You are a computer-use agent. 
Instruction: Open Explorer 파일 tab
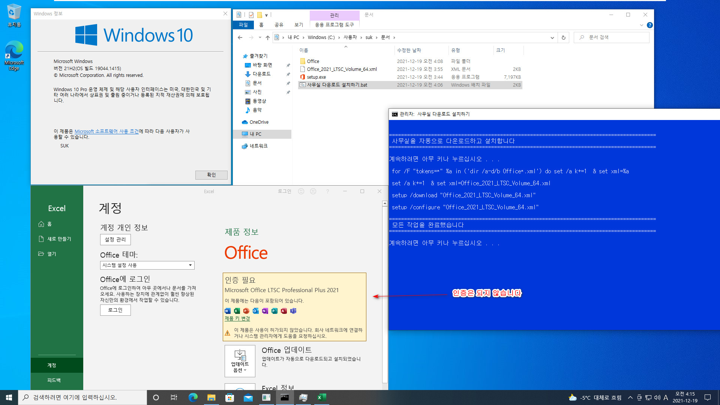243,25
